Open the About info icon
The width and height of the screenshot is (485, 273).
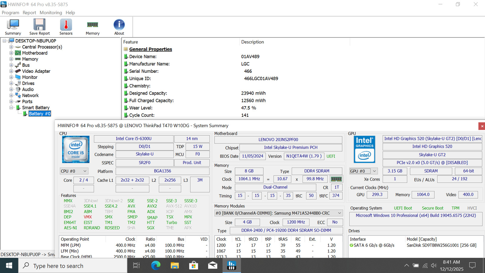coord(119,27)
